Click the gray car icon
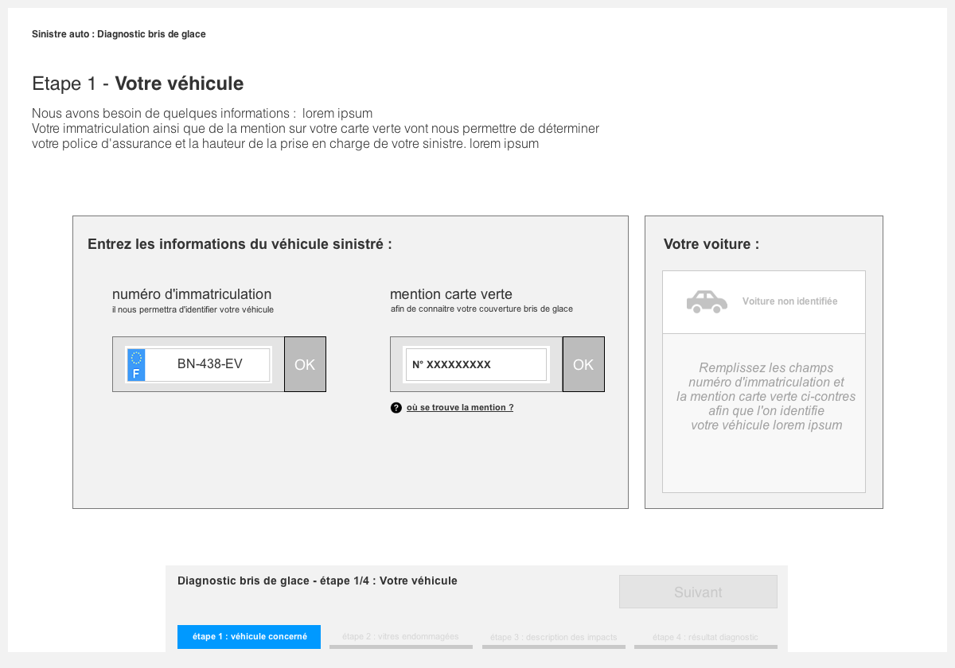The height and width of the screenshot is (668, 955). [x=707, y=301]
